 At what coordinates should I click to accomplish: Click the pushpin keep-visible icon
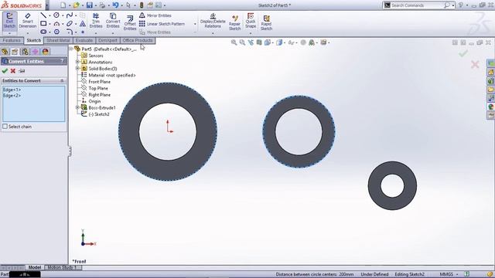(x=22, y=71)
